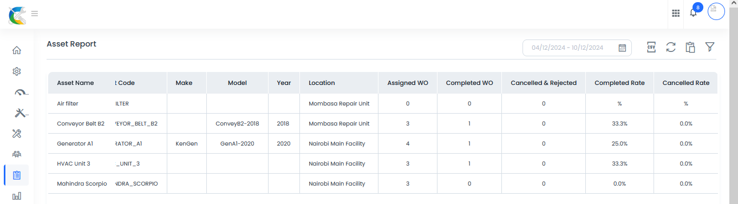Export the report as CSV

pyautogui.click(x=651, y=47)
